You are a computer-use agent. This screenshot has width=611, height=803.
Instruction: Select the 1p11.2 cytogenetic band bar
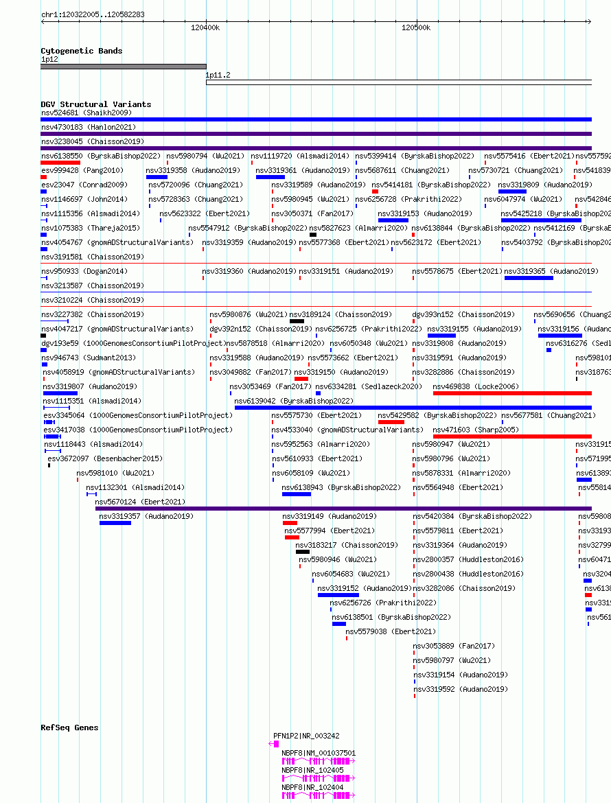tap(399, 82)
